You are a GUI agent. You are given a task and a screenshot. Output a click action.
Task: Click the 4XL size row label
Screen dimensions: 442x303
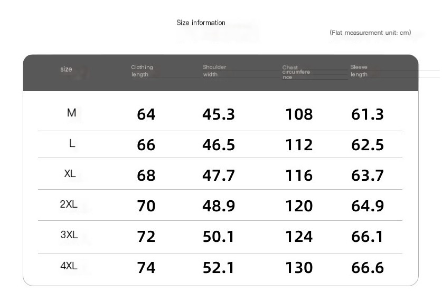[x=69, y=266]
